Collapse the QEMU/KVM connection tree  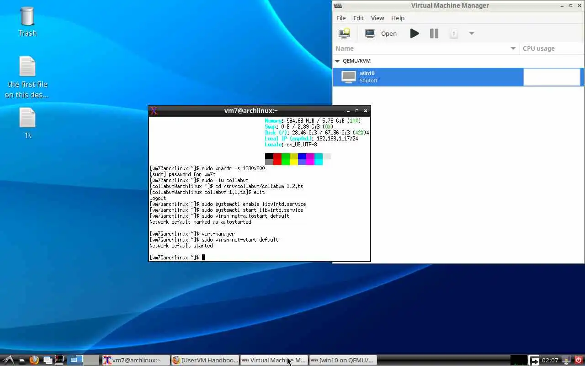(x=337, y=61)
